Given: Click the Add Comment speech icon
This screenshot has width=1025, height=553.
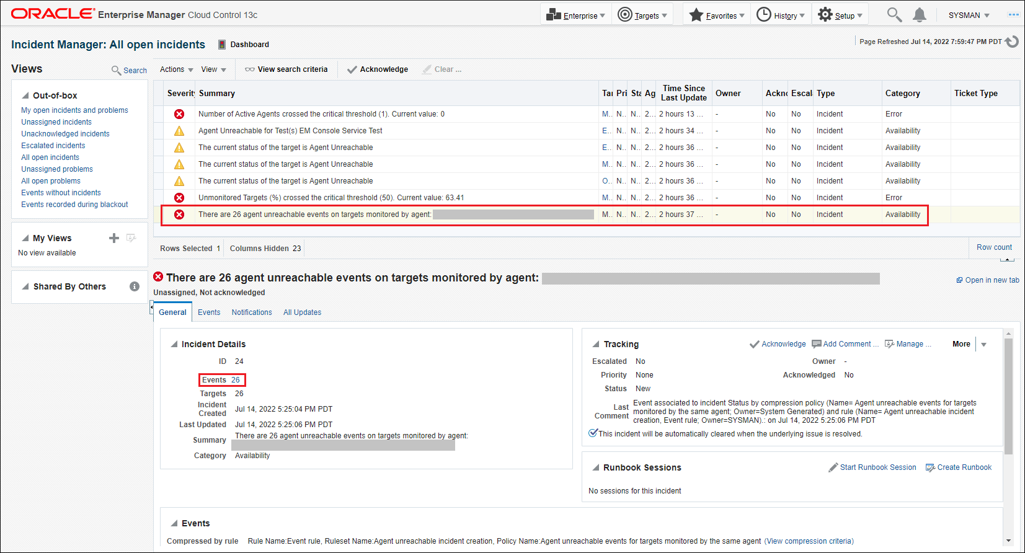Looking at the screenshot, I should point(817,344).
